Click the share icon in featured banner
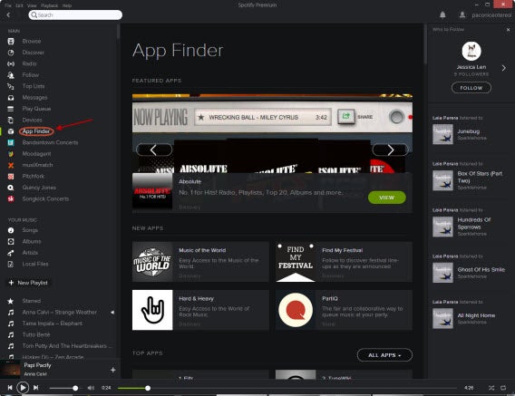 (x=346, y=116)
